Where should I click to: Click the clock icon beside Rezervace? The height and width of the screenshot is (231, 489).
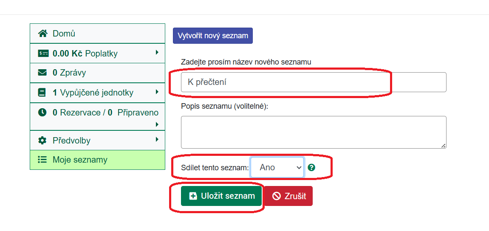[x=42, y=113]
